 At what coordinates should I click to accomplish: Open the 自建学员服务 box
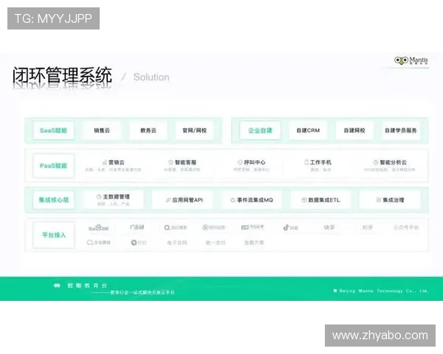[x=401, y=131]
